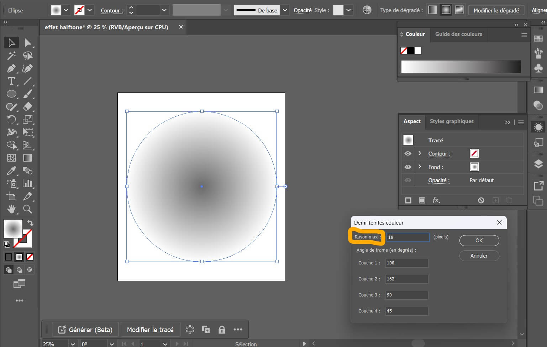
Task: Open the De base brush definition dropdown
Action: point(285,10)
